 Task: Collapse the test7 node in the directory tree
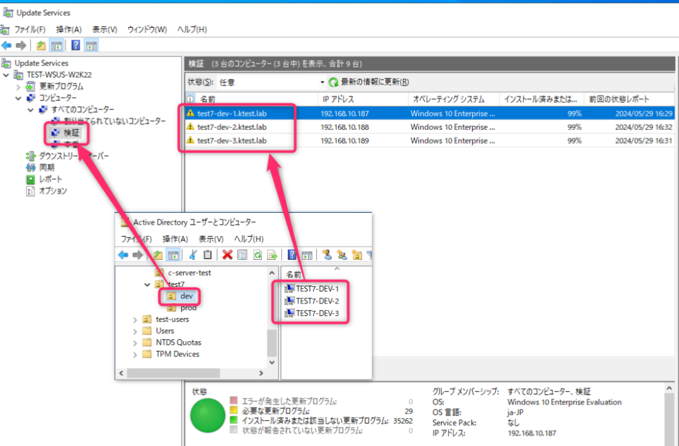147,284
